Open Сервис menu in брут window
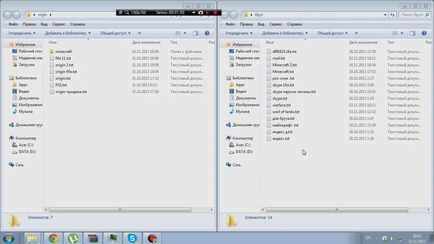Viewport: 434px width, 244px height. pyautogui.click(x=275, y=24)
